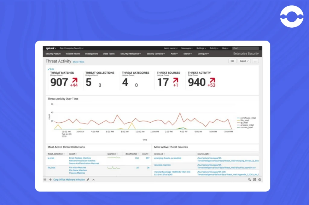Viewport: 309px width, 205px height.
Task: Click the pencil Edit link above Threat Matches
Action: 51,69
